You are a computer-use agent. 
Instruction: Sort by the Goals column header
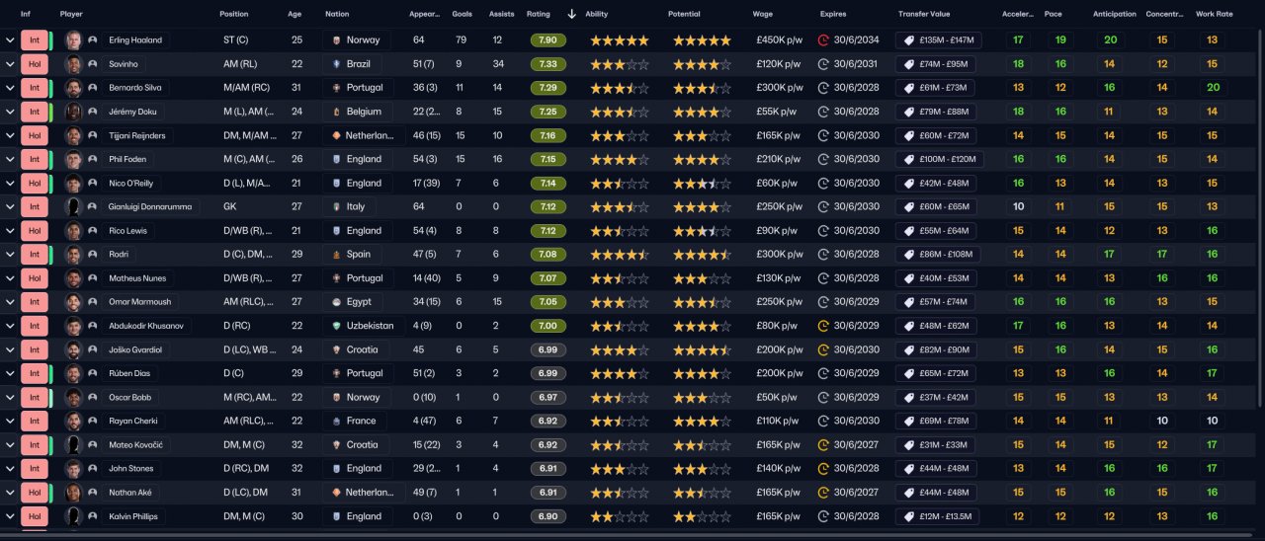pos(462,15)
